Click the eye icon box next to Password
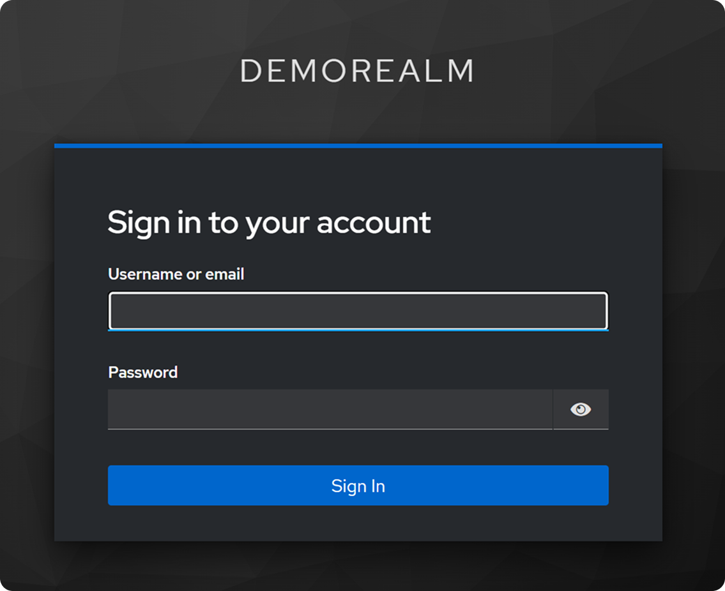 pos(580,409)
